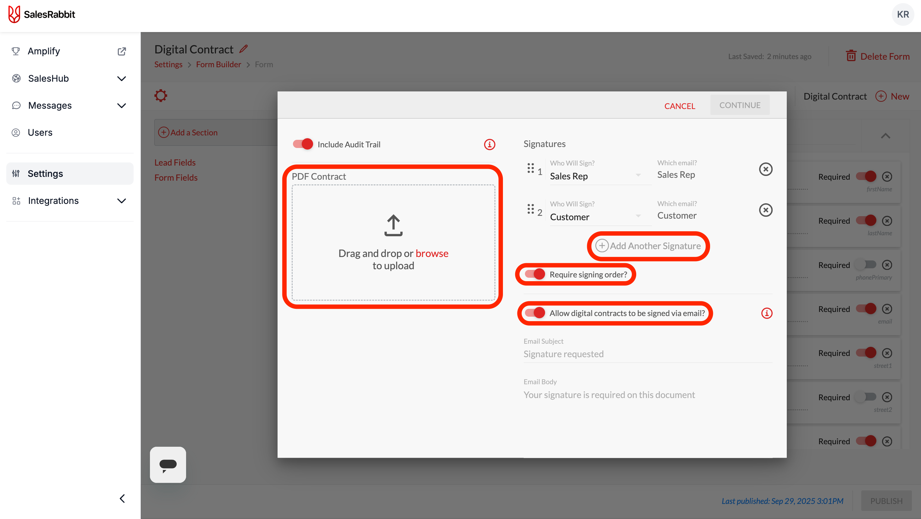Click the Email Subject input field

click(x=647, y=354)
